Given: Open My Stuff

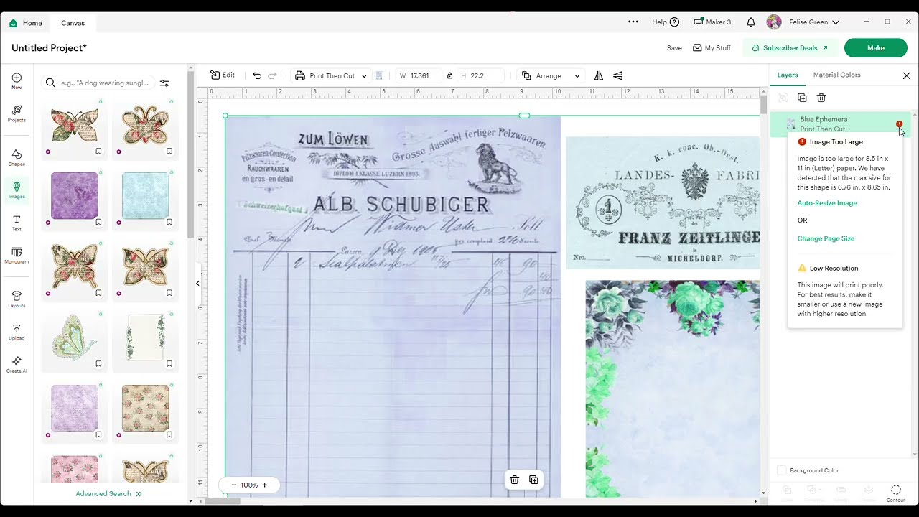Looking at the screenshot, I should (x=712, y=48).
